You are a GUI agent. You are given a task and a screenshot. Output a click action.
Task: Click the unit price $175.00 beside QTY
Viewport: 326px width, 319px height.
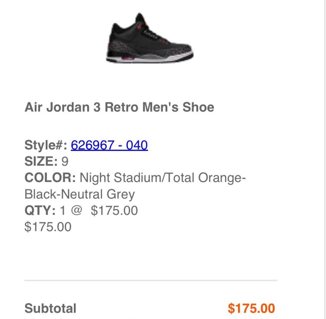(x=114, y=211)
